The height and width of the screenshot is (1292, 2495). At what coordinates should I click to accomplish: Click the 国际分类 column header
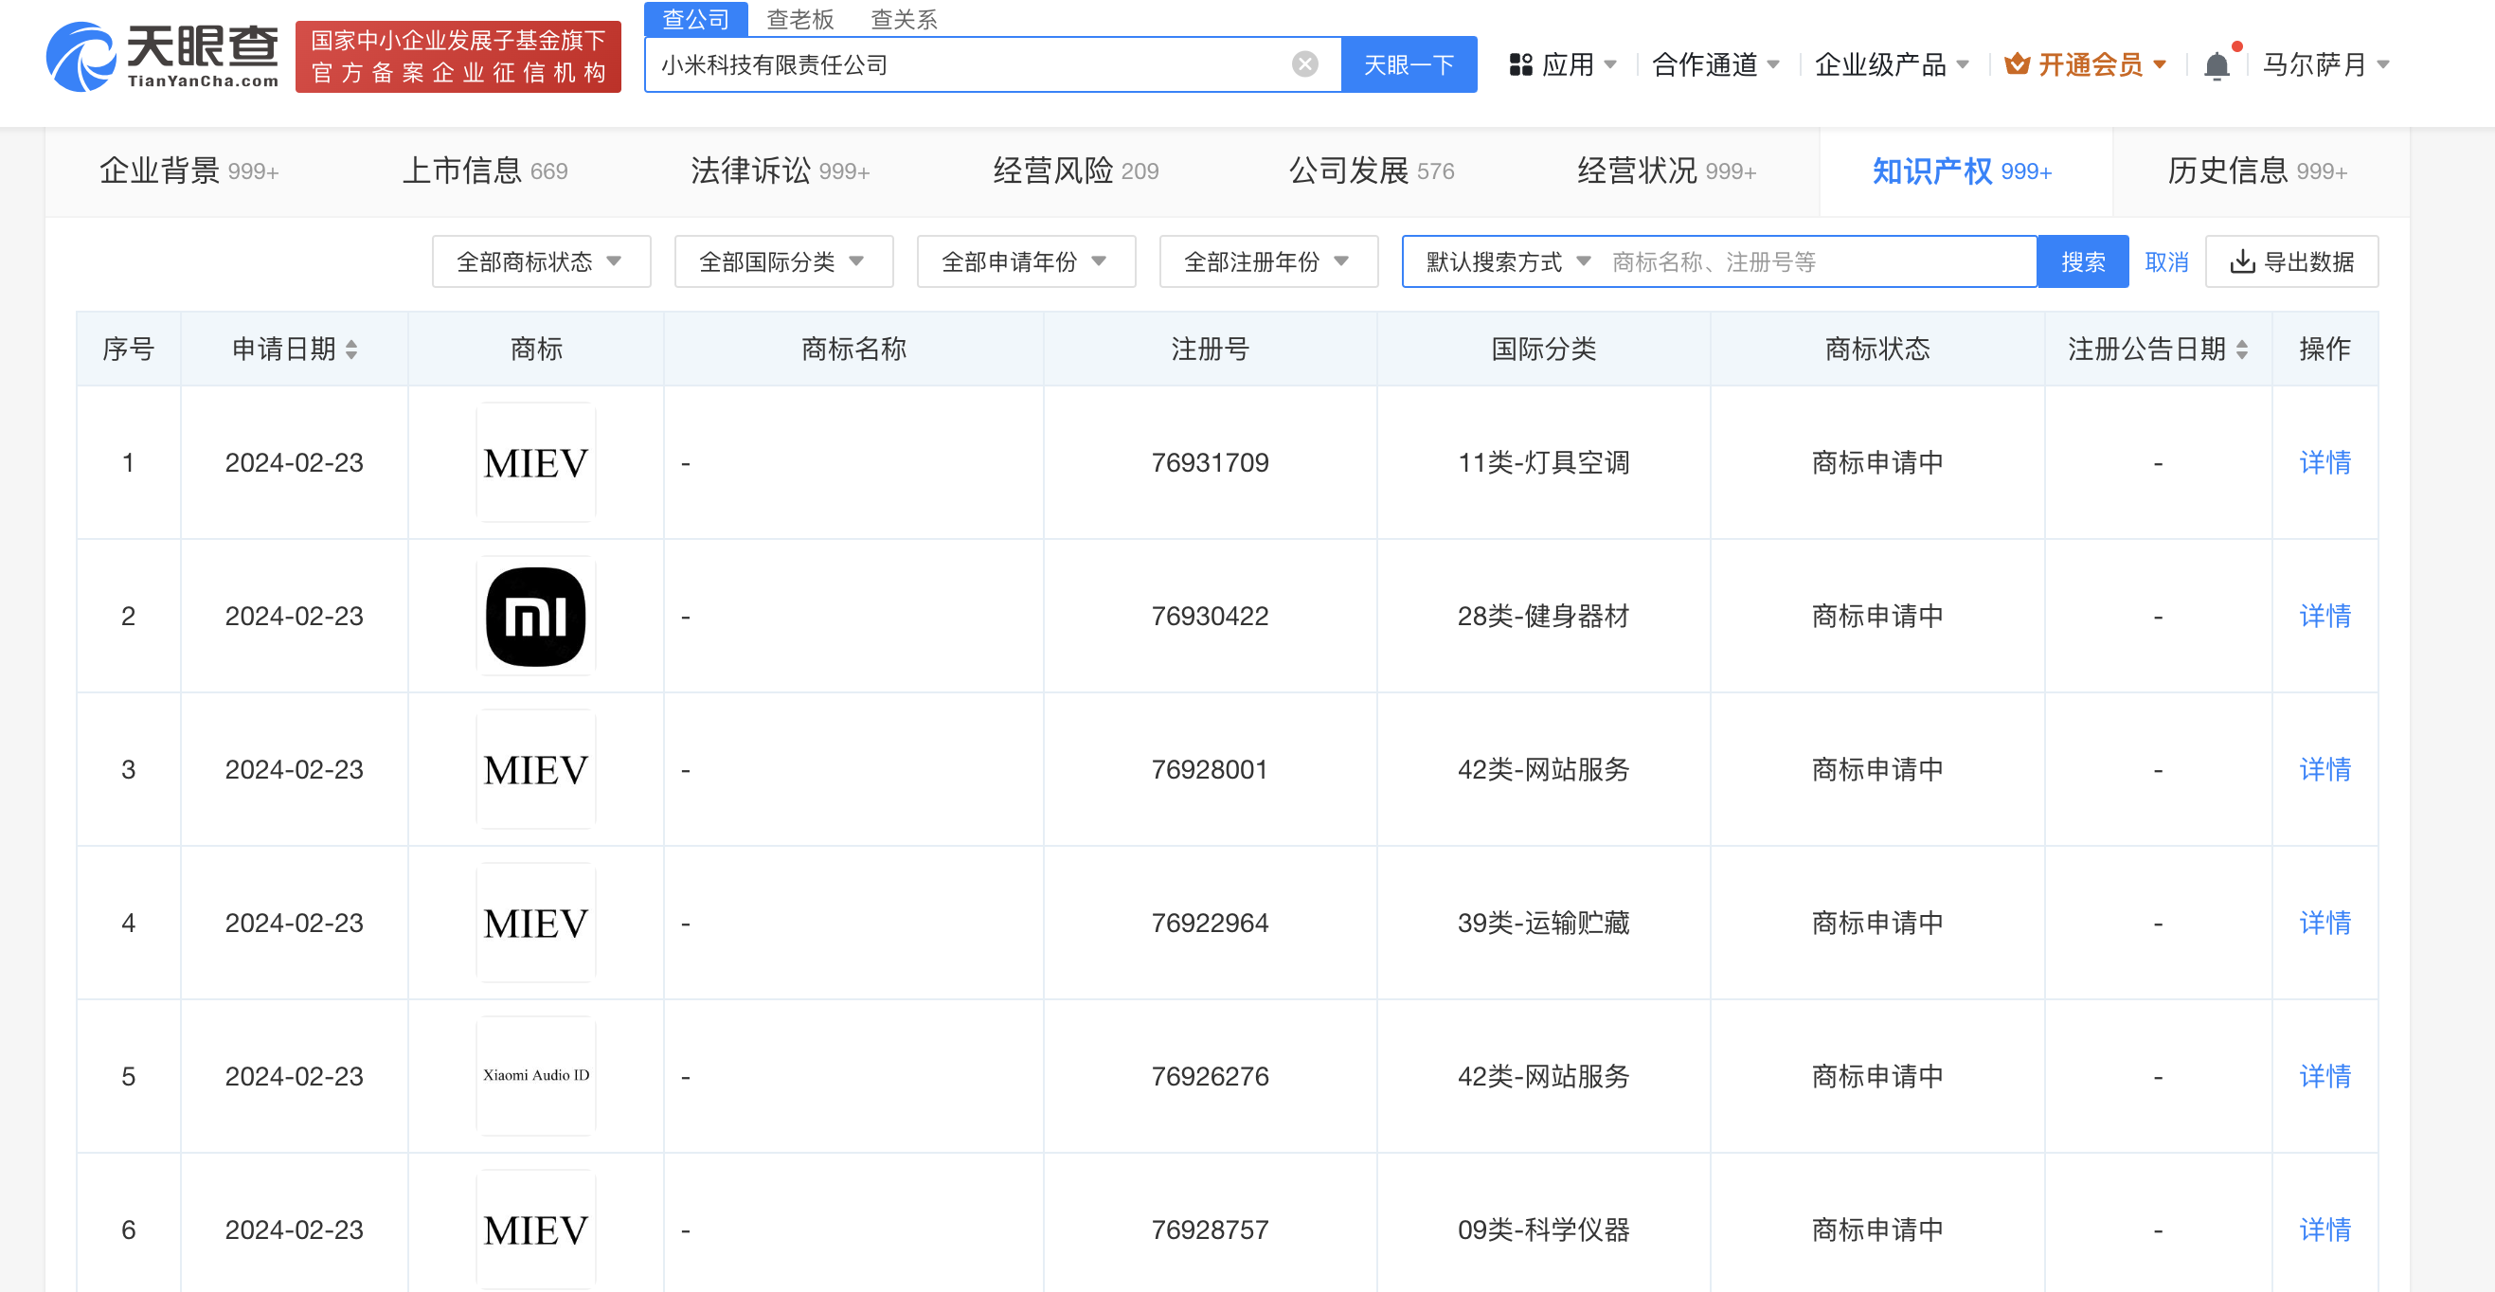tap(1544, 350)
